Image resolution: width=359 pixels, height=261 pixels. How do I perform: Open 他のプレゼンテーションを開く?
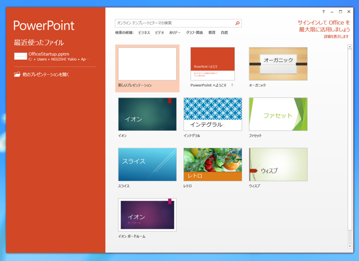point(41,74)
